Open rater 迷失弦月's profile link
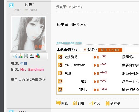Viewport: 139px width, 112px height. tap(71, 57)
